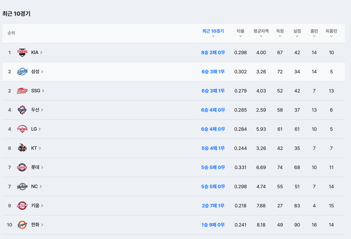The width and height of the screenshot is (351, 239).
Task: Click the KT Wiz team logo
Action: pos(22,148)
